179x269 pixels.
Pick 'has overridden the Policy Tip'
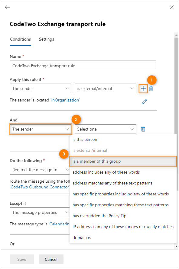coord(123,216)
